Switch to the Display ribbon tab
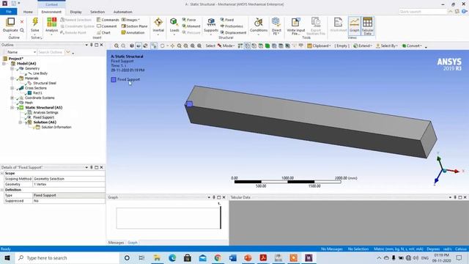 pyautogui.click(x=75, y=12)
